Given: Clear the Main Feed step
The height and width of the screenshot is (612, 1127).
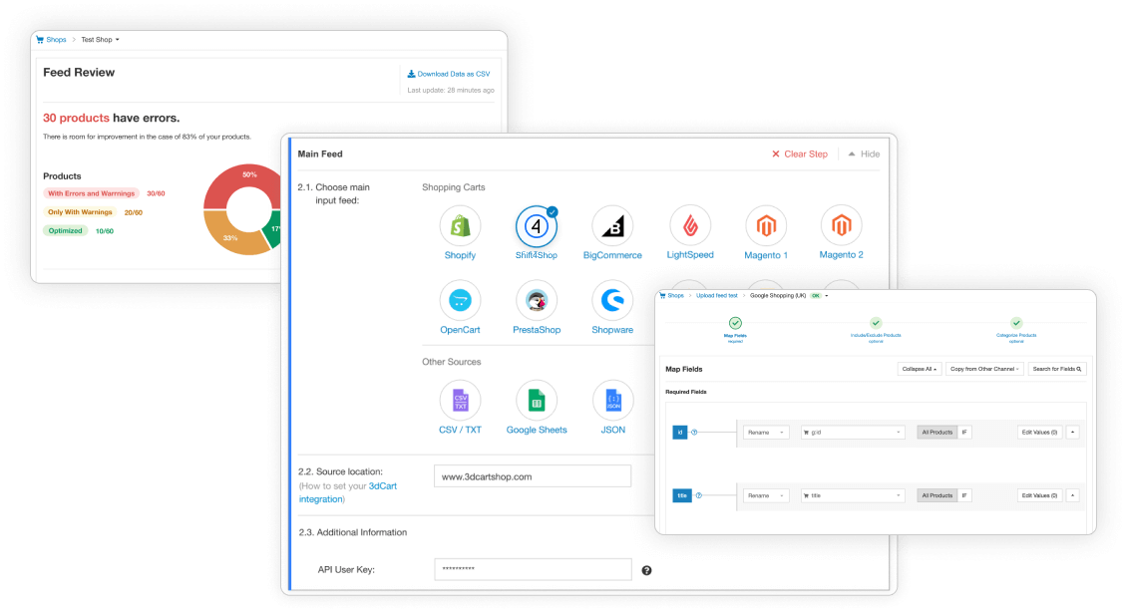Looking at the screenshot, I should coord(800,153).
